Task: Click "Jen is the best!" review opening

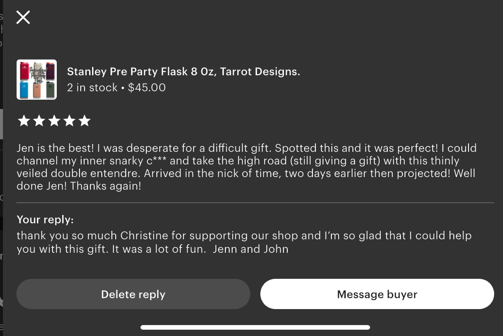Action: 56,148
